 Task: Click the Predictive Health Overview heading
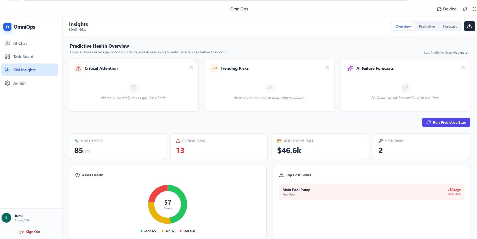tap(99, 46)
